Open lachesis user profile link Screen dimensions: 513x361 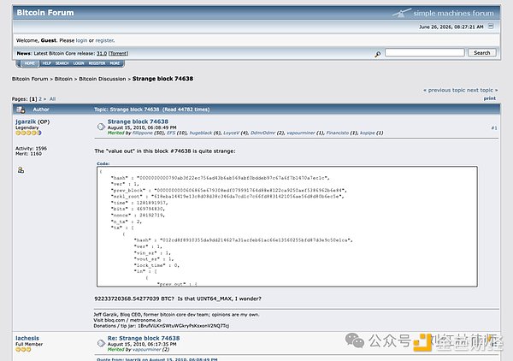[27, 338]
